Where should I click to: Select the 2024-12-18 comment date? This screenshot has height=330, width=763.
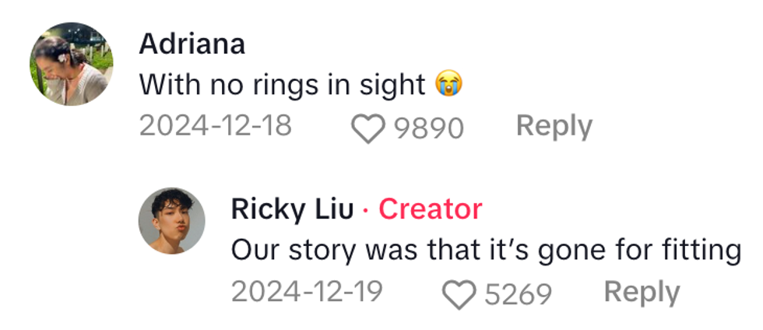(x=216, y=126)
